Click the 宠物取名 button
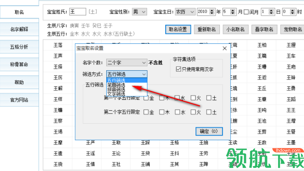This screenshot has width=304, height=171. pyautogui.click(x=292, y=30)
